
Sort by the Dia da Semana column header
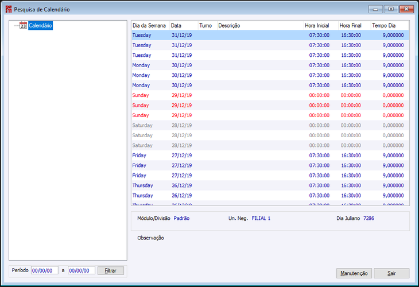150,26
